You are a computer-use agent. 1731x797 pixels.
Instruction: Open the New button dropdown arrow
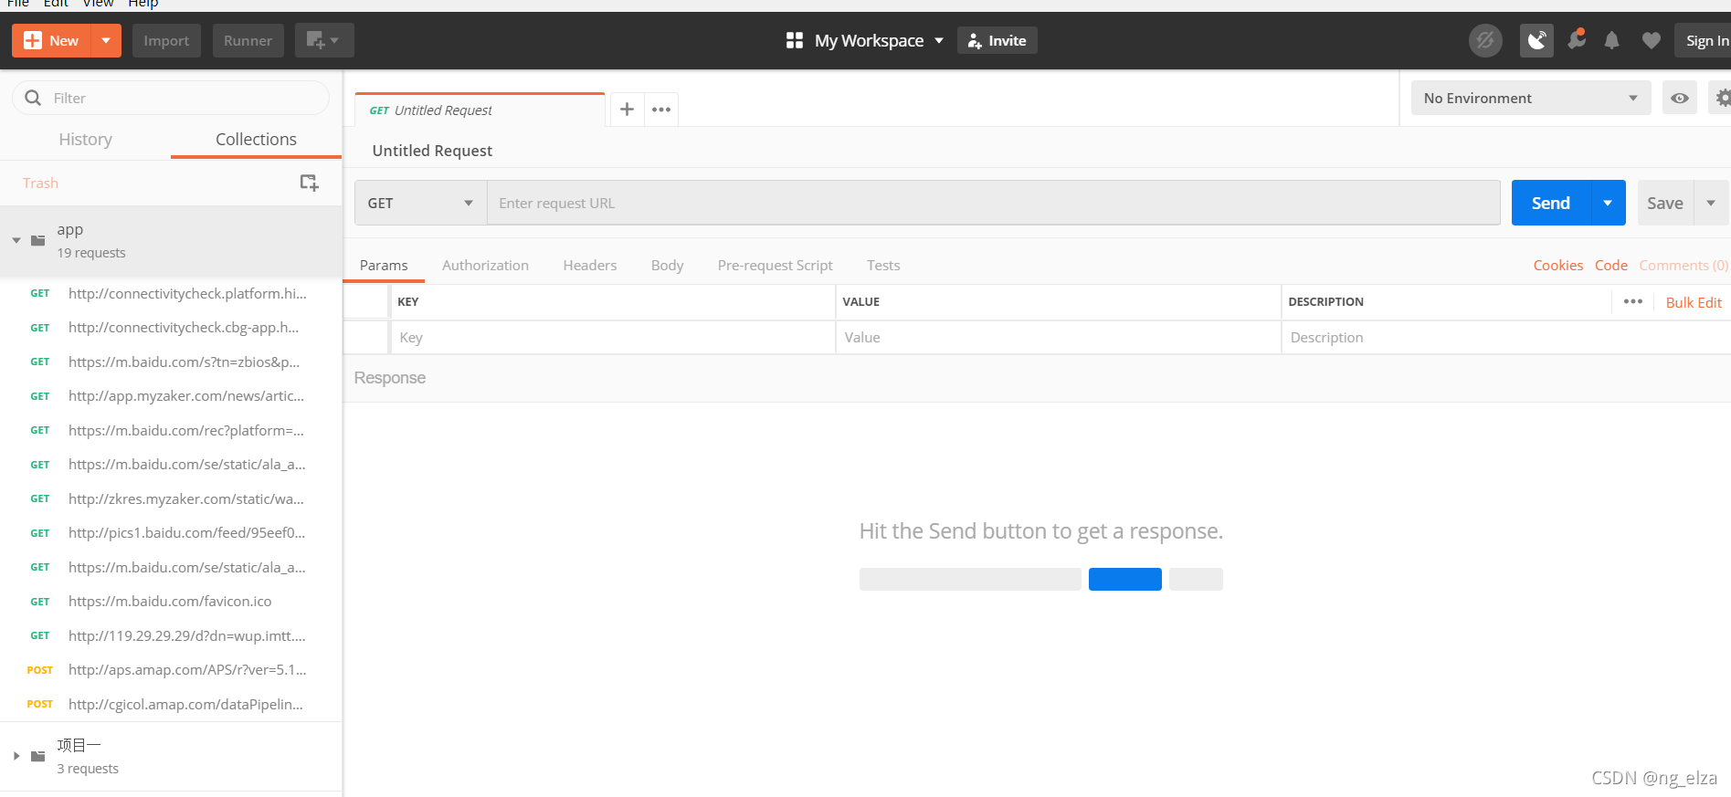[x=106, y=40]
